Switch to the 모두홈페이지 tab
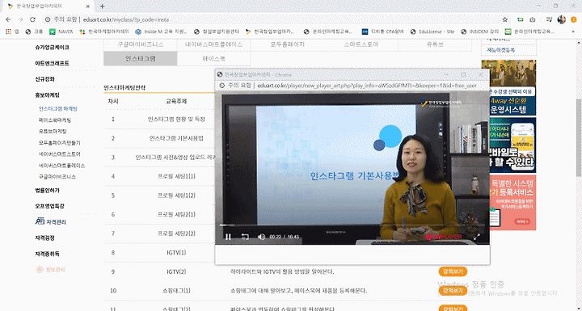The width and height of the screenshot is (582, 311). [x=287, y=44]
